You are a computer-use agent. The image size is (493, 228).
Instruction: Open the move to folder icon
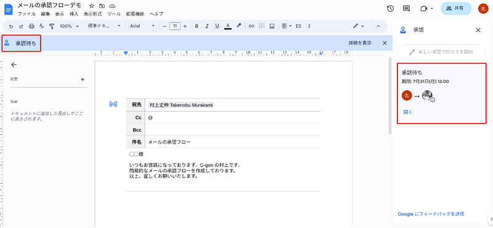point(102,6)
